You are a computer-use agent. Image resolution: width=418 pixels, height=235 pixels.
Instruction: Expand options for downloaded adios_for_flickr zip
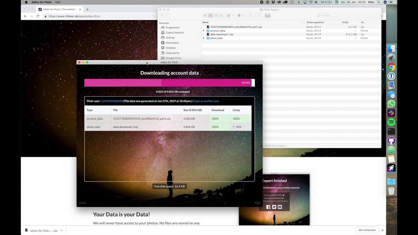pos(61,230)
